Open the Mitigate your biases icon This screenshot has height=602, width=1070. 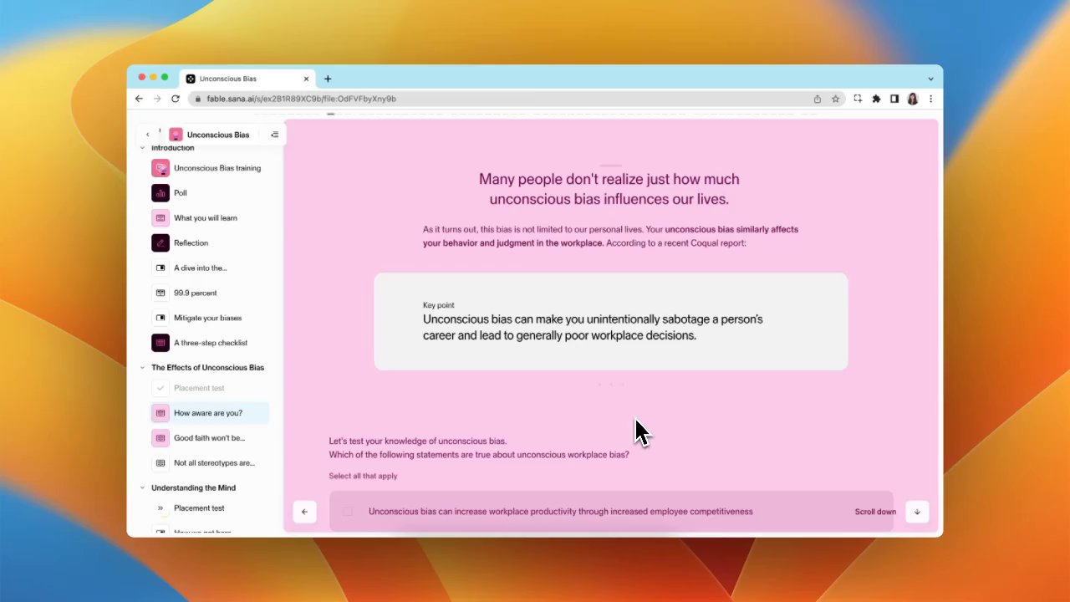click(x=160, y=318)
